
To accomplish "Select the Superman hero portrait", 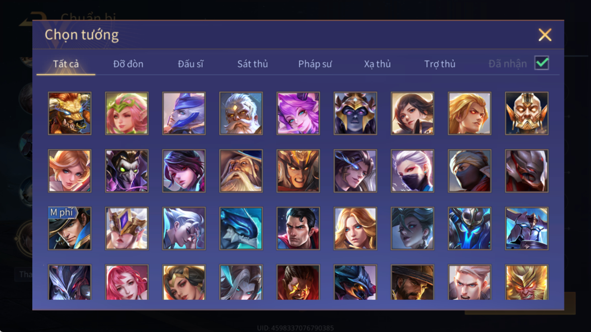I will coord(298,228).
